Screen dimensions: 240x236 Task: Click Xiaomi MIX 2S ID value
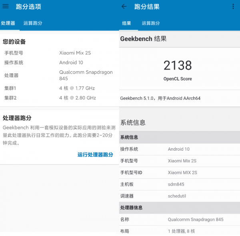pos(182,173)
